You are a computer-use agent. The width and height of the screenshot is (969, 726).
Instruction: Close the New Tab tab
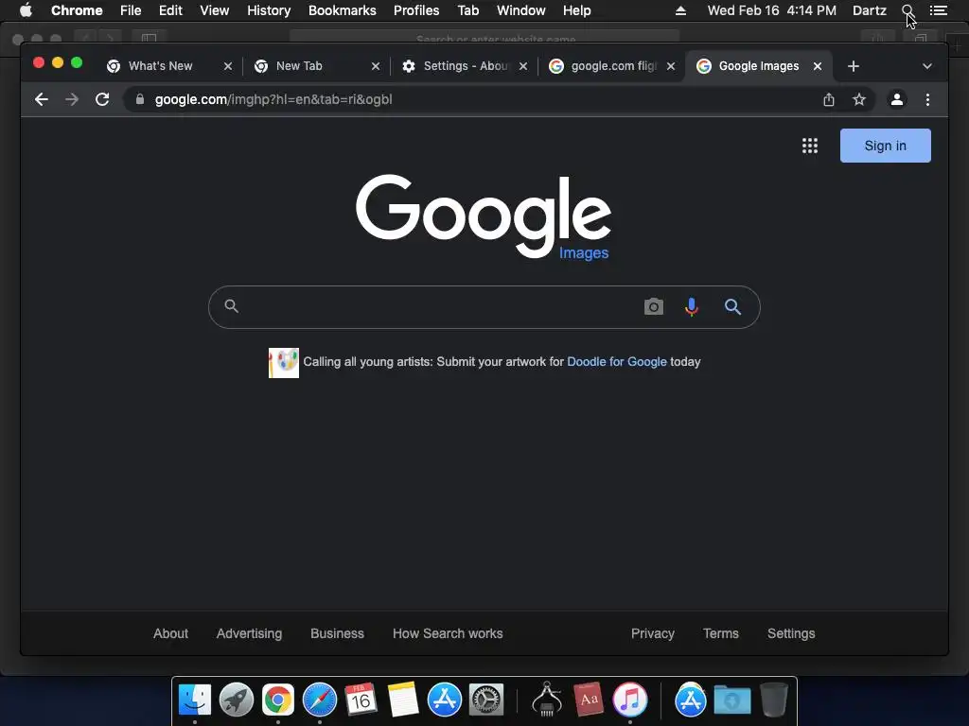[x=376, y=66]
